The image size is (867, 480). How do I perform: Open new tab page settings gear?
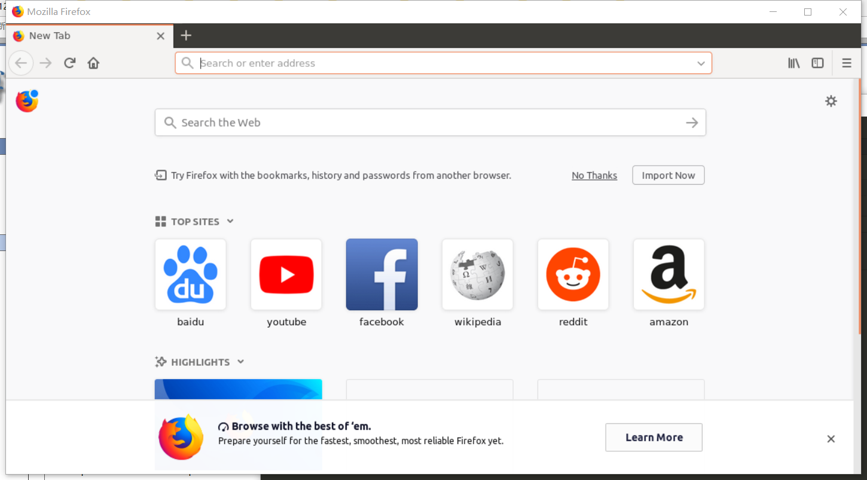(x=831, y=101)
